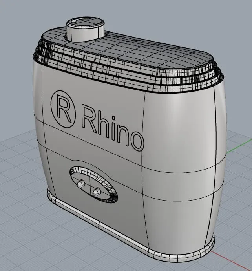252x271 pixels.
Task: Pick the lower-right small sphere inside the oval recess
Action: click(97, 192)
